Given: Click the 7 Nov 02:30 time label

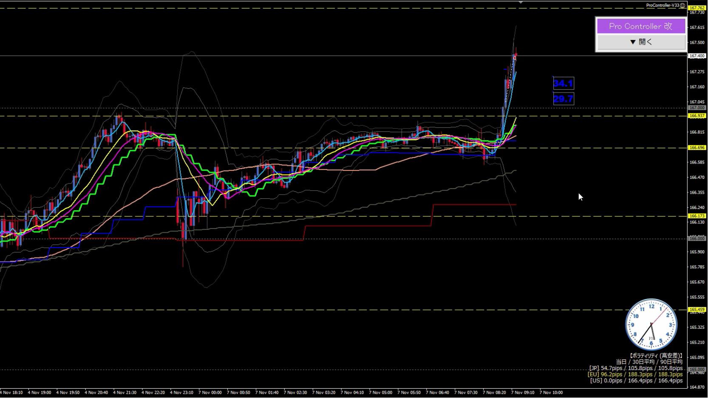Looking at the screenshot, I should pos(295,392).
